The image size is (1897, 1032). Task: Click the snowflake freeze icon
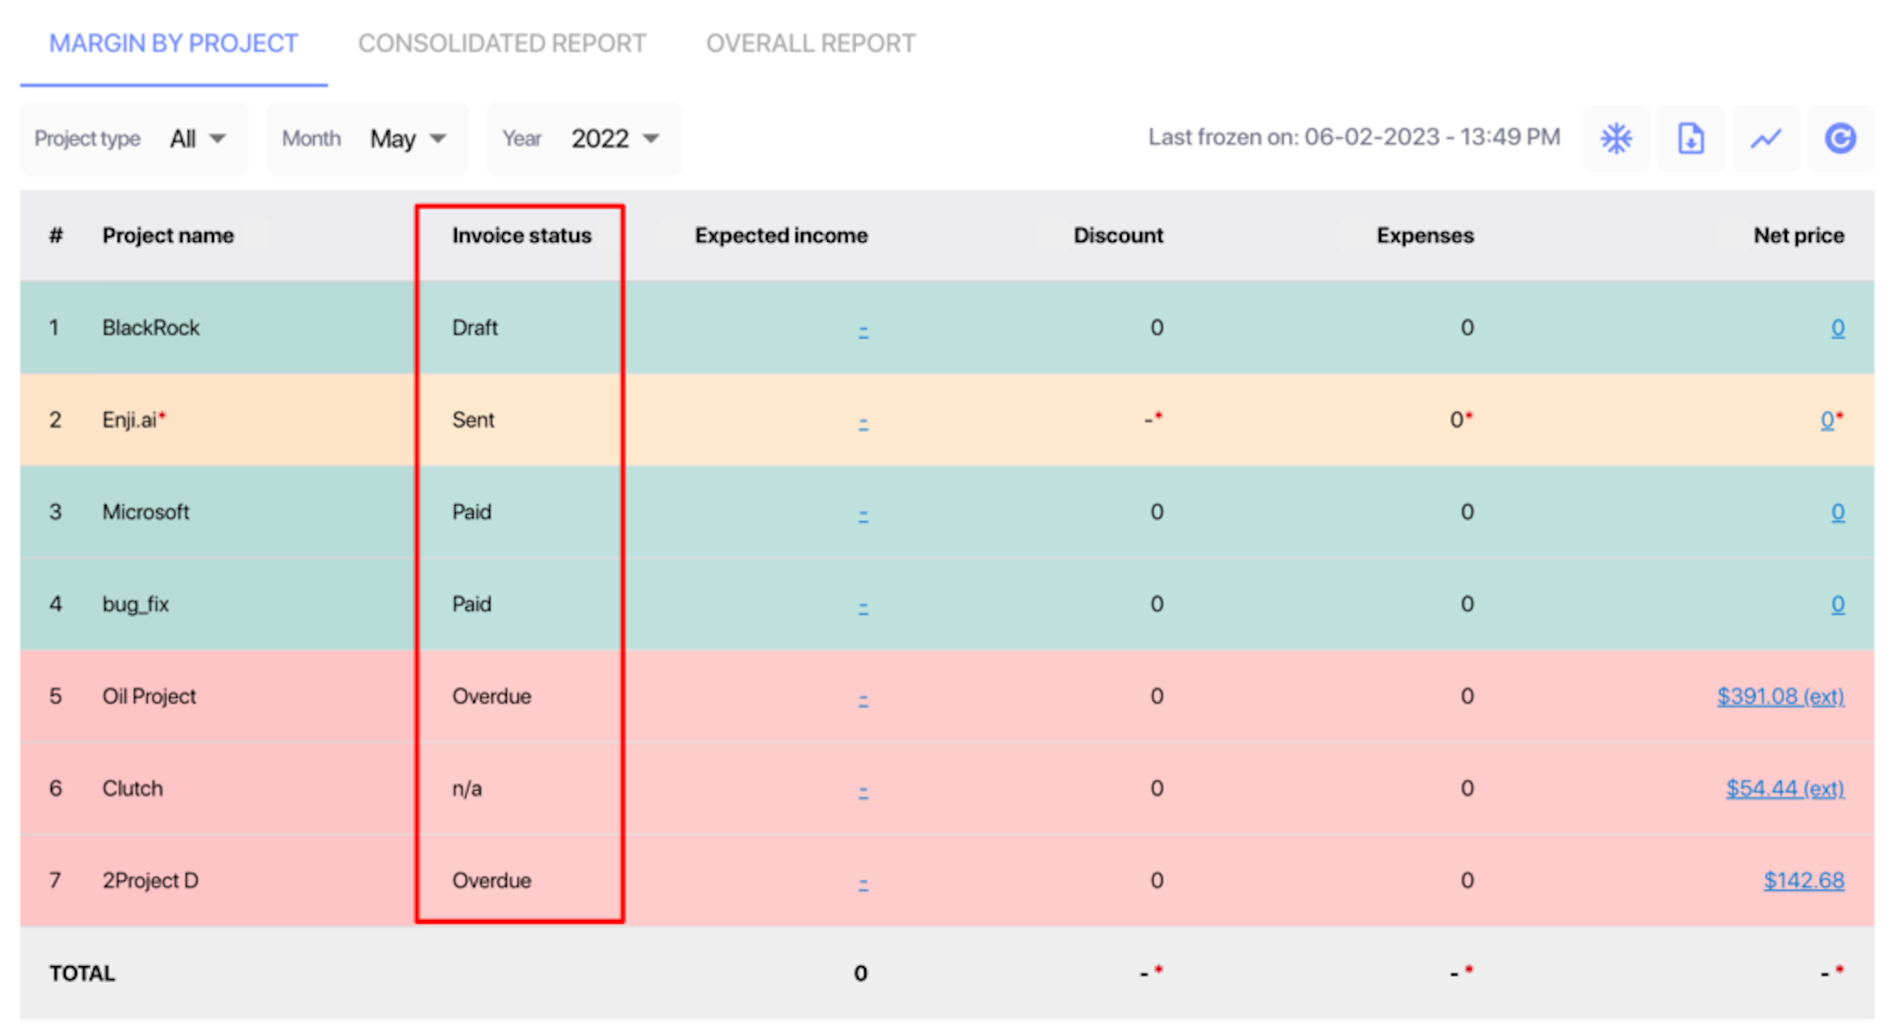(x=1616, y=139)
